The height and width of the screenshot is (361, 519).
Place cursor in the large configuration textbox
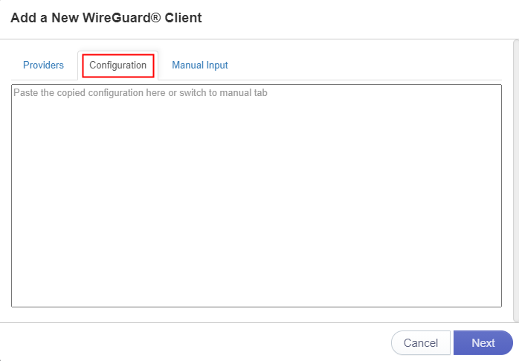tap(257, 195)
